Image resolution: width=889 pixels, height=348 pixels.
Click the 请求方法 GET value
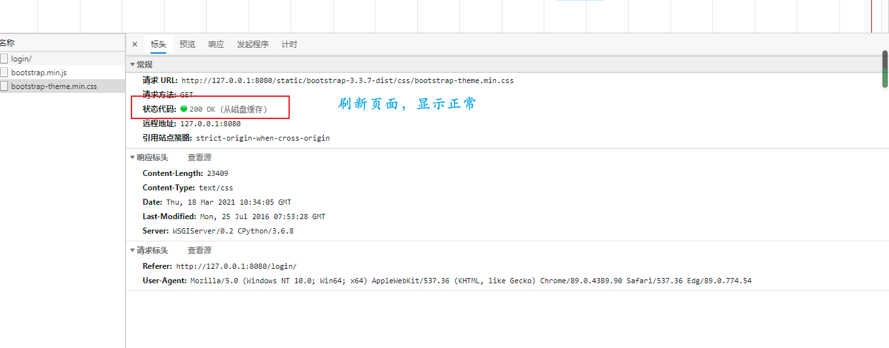tap(186, 96)
